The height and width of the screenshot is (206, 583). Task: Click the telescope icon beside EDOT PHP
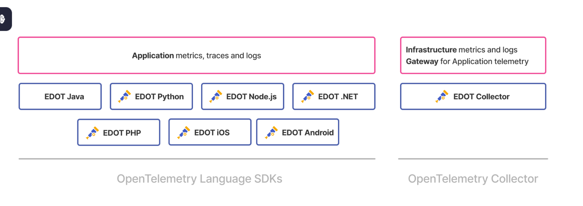93,132
